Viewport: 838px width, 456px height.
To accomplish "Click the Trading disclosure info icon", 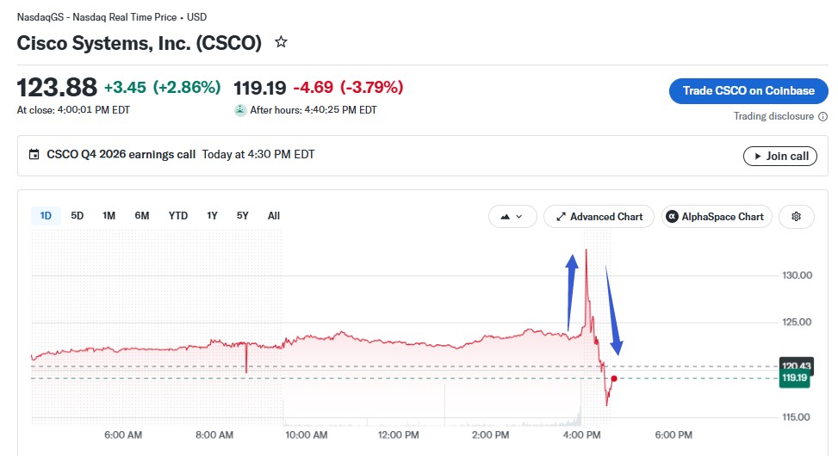I will coord(823,116).
